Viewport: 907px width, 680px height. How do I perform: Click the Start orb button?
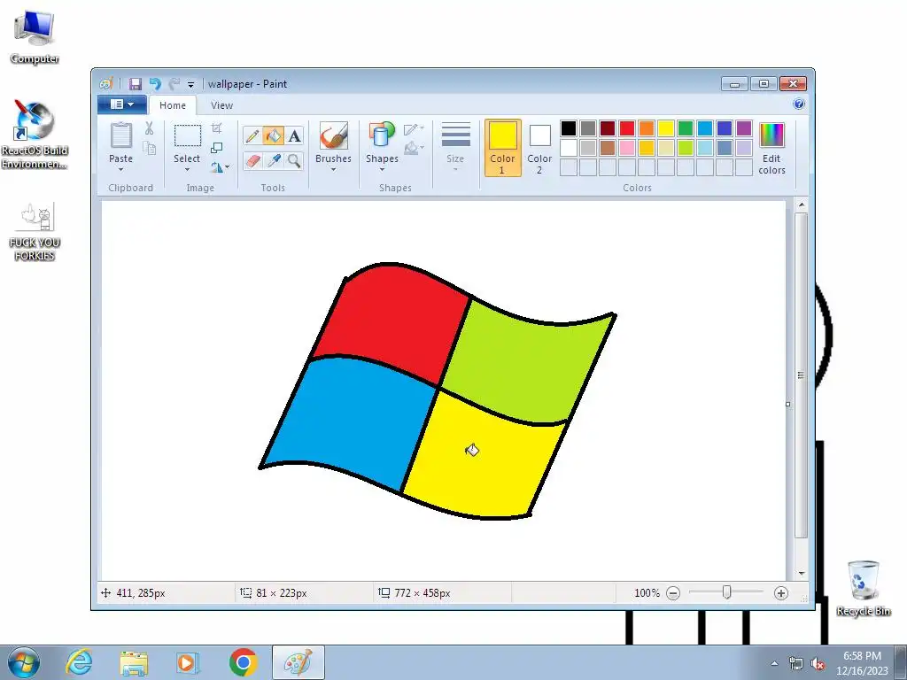point(23,662)
